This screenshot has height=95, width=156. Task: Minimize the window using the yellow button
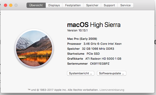tap(11, 5)
